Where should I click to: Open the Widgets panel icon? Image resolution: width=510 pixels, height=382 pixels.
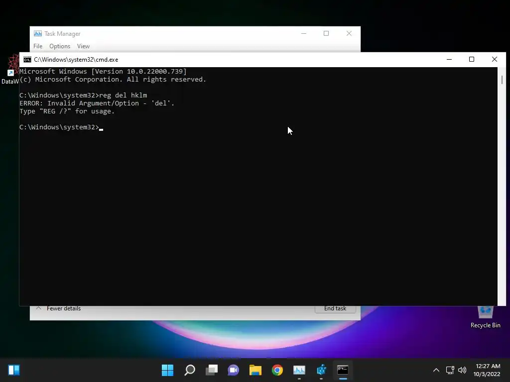pyautogui.click(x=14, y=370)
